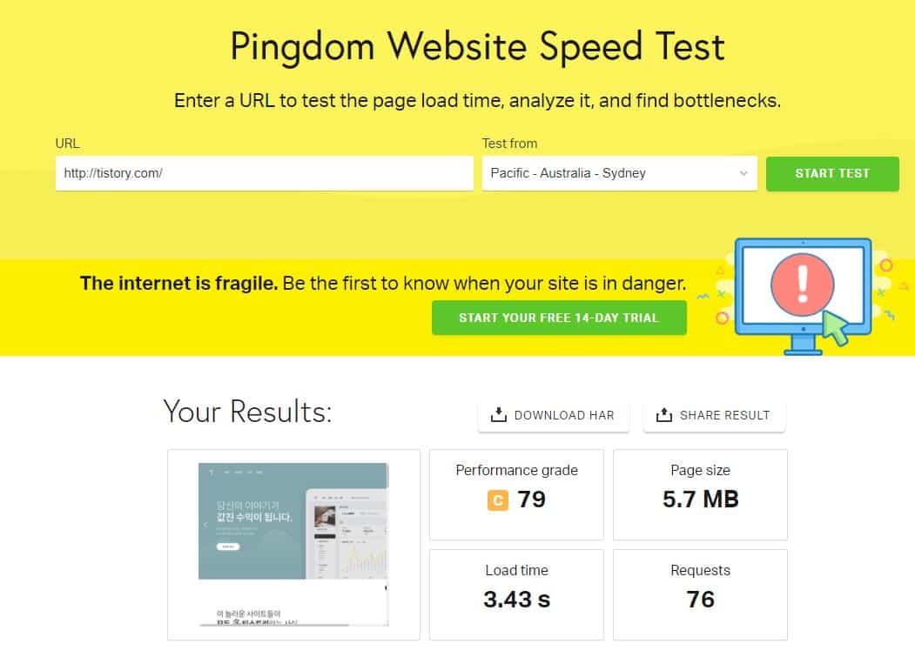Click the download icon beside DOWNLOAD HAR
This screenshot has width=915, height=664.
(x=501, y=415)
